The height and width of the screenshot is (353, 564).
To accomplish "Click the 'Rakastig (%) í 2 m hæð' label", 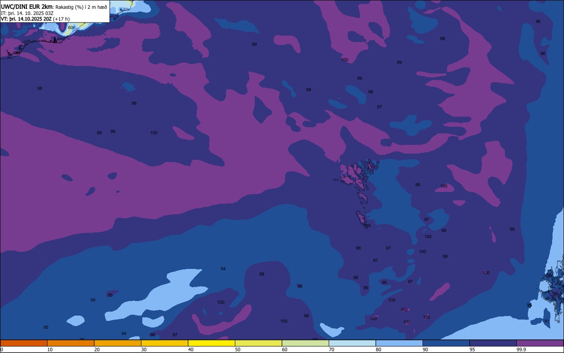I will click(x=81, y=7).
